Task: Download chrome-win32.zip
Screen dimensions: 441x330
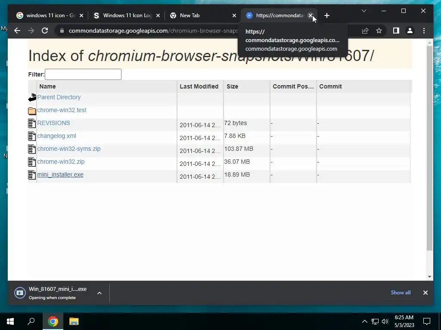Action: pyautogui.click(x=61, y=162)
